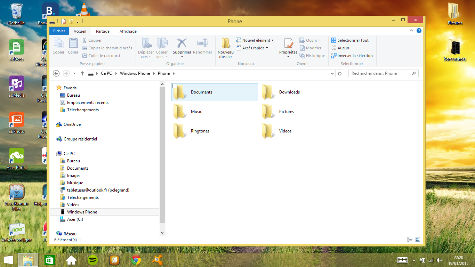Image resolution: width=475 pixels, height=267 pixels.
Task: Click Coller le raccourci
Action: 101,56
